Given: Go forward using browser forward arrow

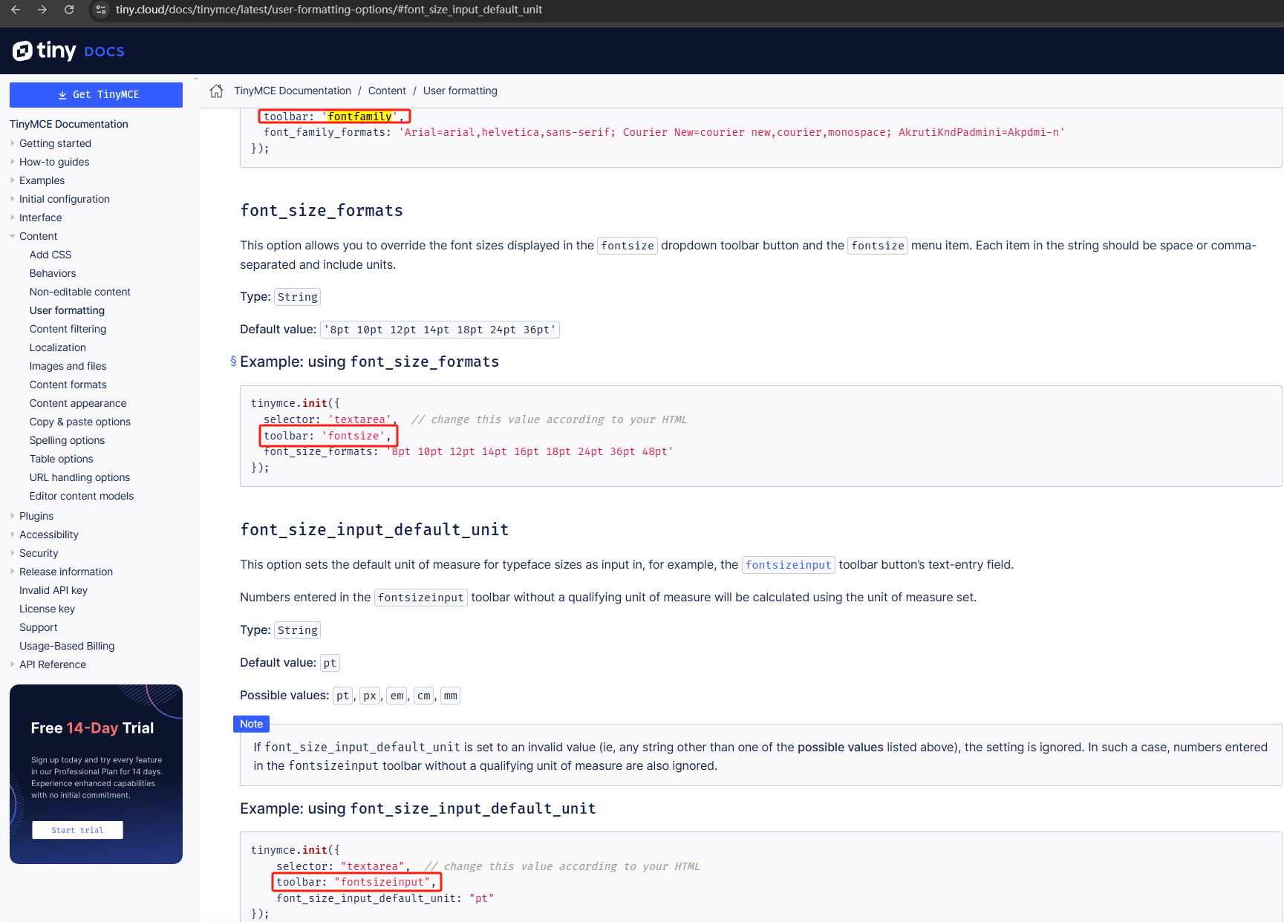Looking at the screenshot, I should point(42,10).
